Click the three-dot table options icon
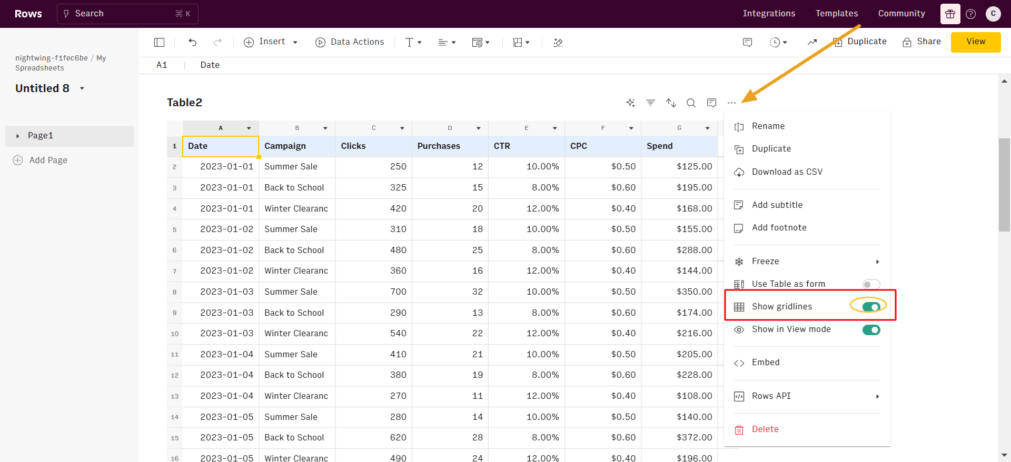The image size is (1011, 462). (731, 103)
